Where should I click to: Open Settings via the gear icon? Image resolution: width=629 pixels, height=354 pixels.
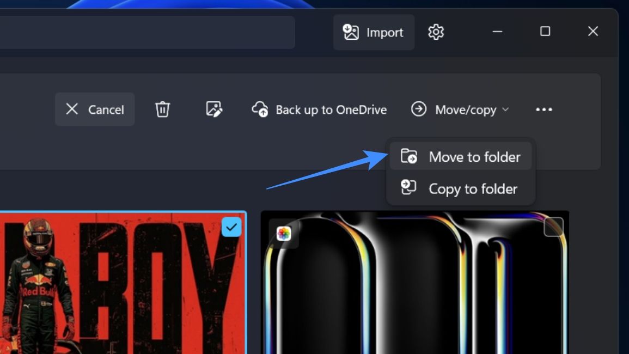pyautogui.click(x=436, y=32)
